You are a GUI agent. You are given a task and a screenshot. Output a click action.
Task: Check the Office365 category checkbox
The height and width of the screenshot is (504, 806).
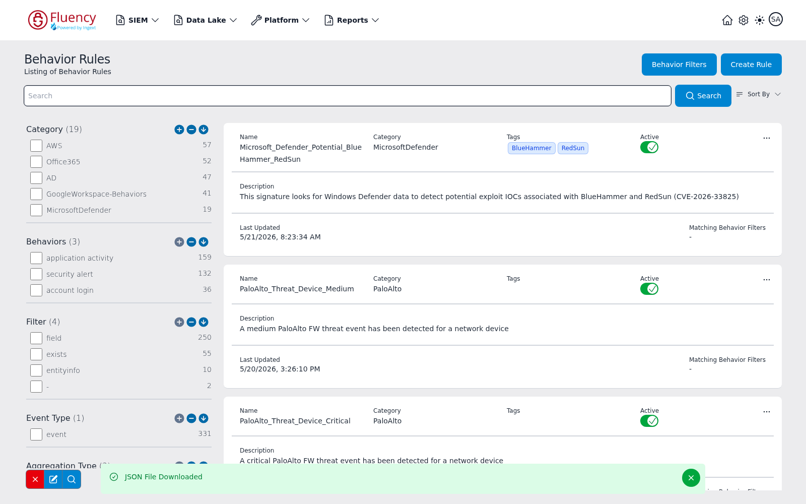[36, 162]
